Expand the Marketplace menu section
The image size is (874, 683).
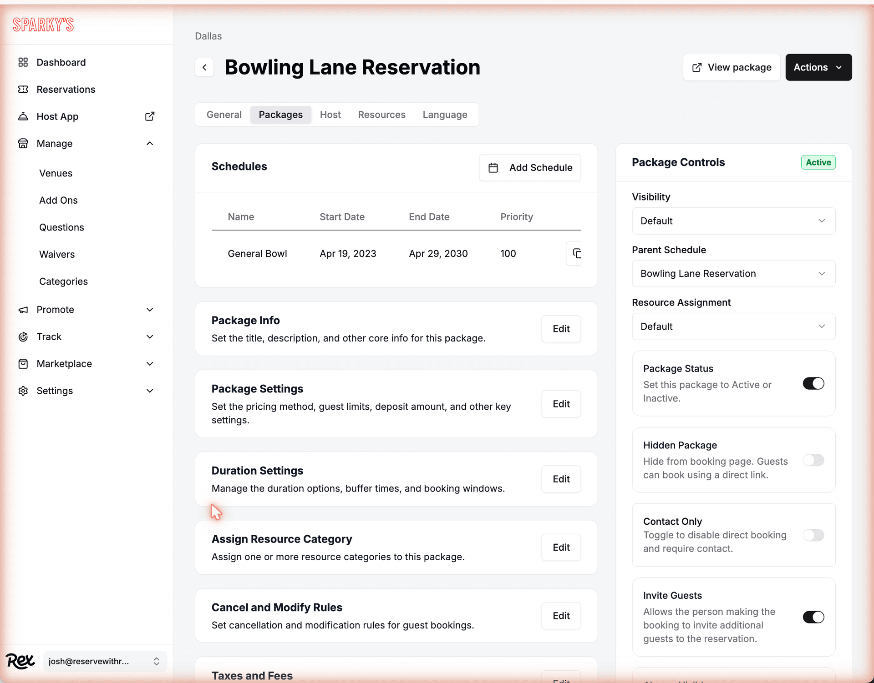150,364
